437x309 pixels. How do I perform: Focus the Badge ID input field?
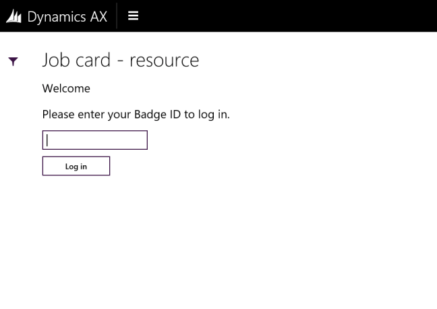(94, 140)
